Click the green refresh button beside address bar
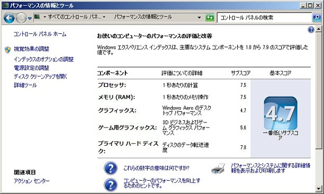The width and height of the screenshot is (324, 194). point(210,17)
